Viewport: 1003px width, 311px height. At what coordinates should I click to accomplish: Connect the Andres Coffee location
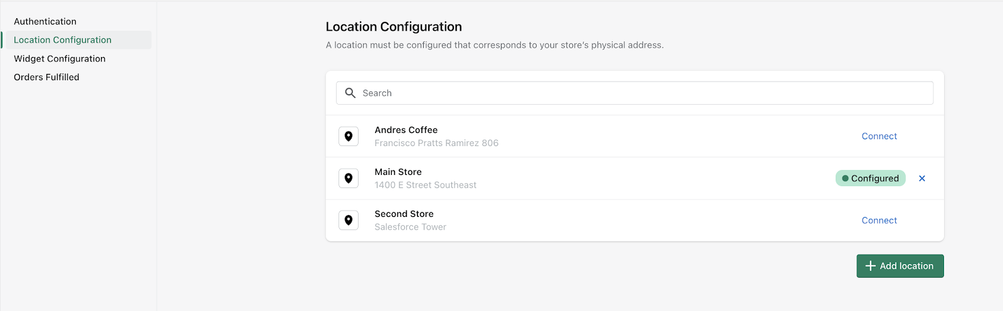[879, 136]
